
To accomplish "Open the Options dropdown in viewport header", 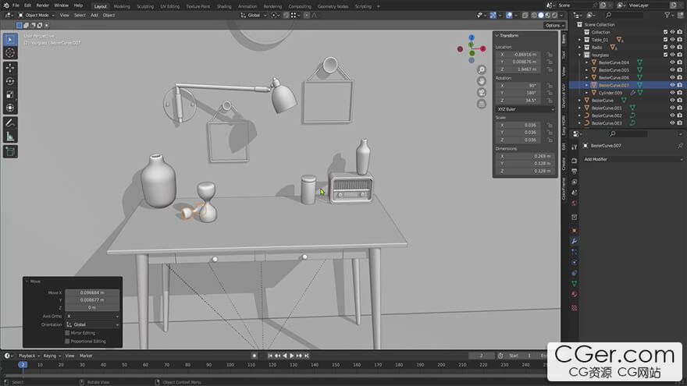I will 554,26.
